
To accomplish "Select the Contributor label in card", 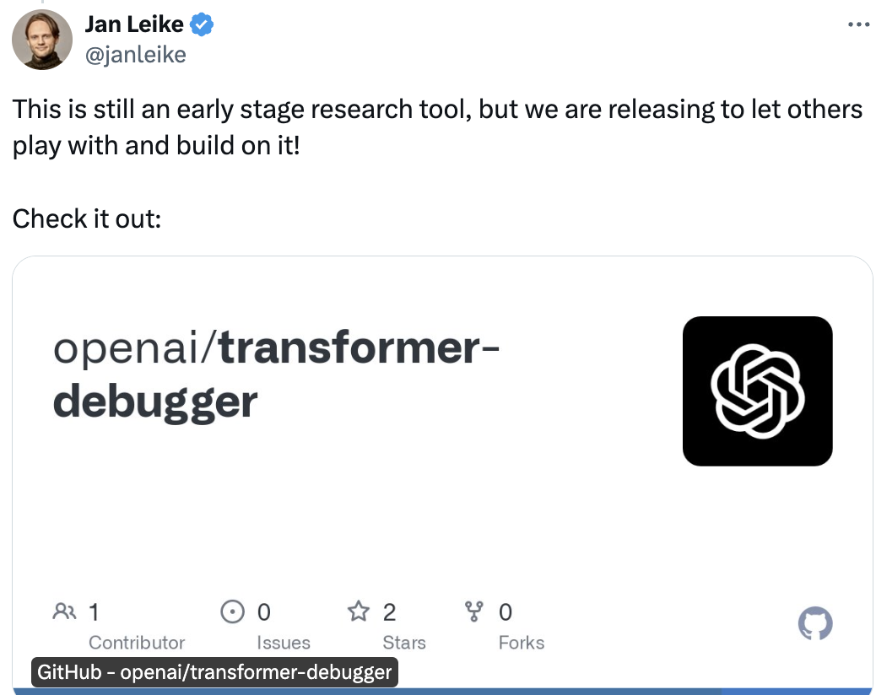I will [137, 643].
